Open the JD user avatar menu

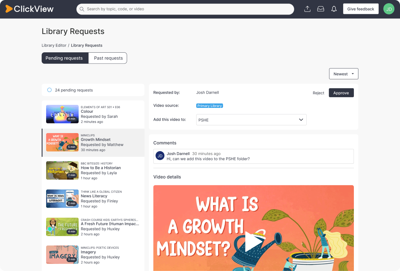(x=389, y=9)
